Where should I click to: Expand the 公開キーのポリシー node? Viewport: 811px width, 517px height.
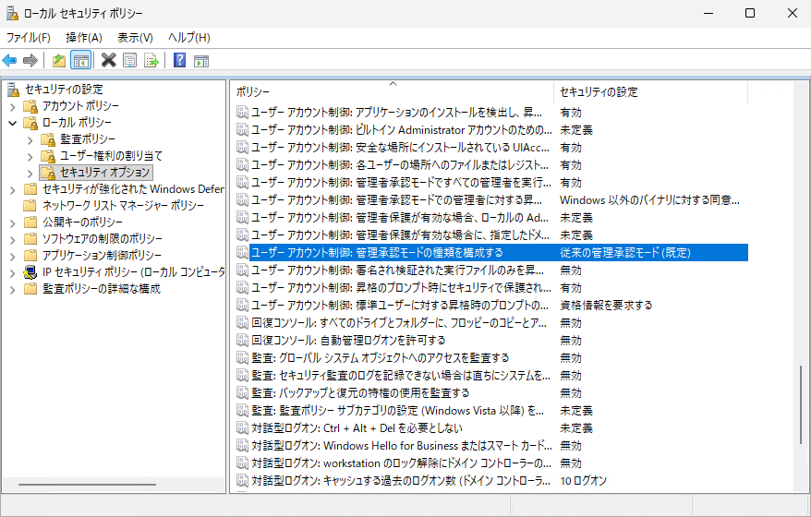pos(13,223)
